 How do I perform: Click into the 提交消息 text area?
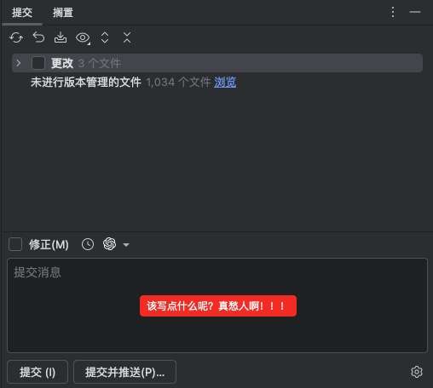pos(217,305)
